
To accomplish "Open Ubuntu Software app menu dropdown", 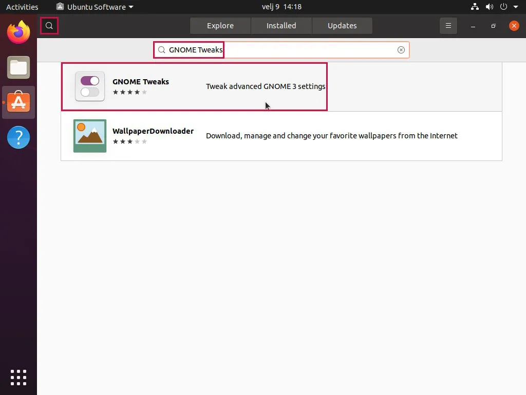I will coord(95,7).
